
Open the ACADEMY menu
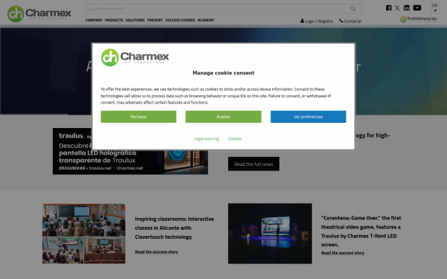click(x=206, y=20)
